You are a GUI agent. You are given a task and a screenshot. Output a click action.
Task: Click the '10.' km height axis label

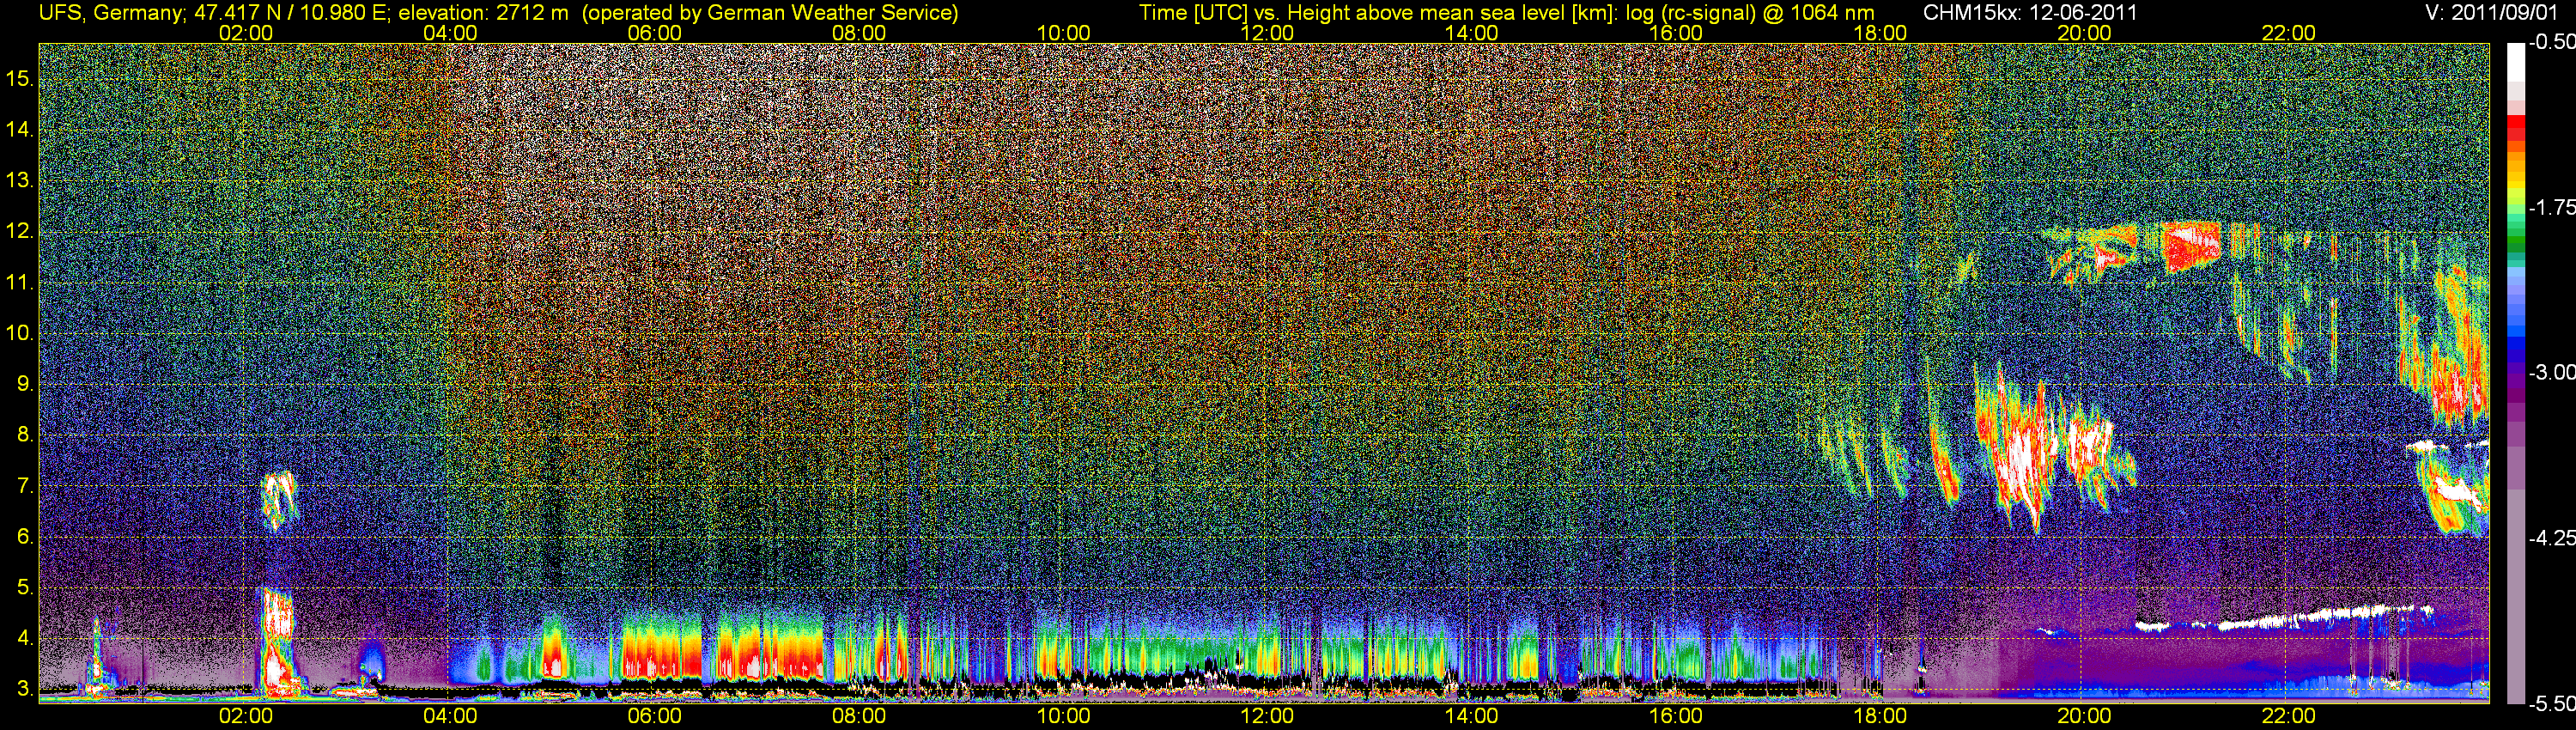click(19, 333)
